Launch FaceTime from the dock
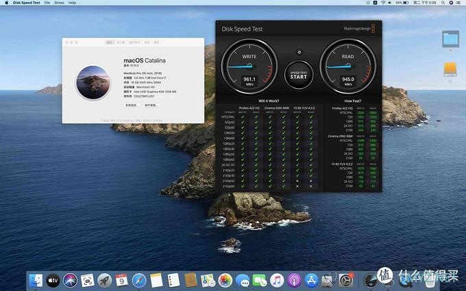The width and height of the screenshot is (466, 291). [260, 280]
